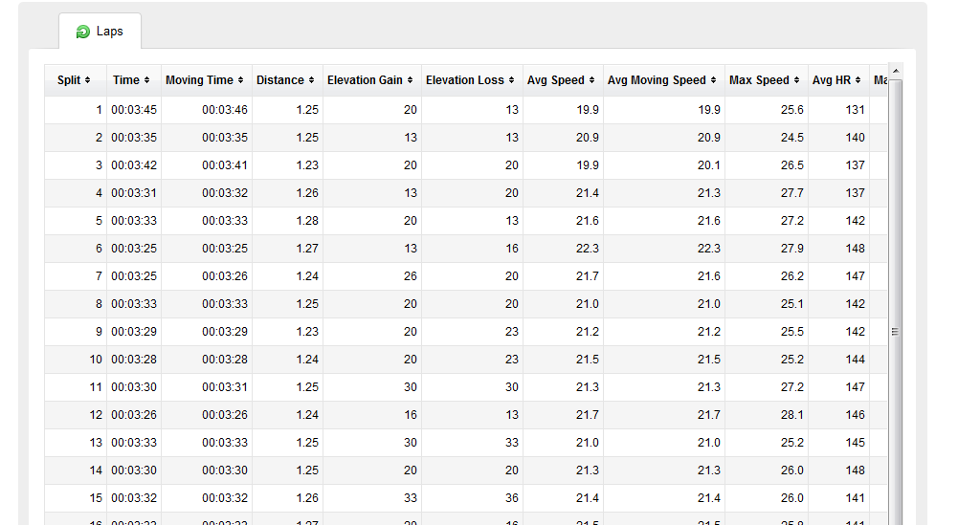The width and height of the screenshot is (958, 525).
Task: Click the Time column sort arrows
Action: (x=146, y=80)
